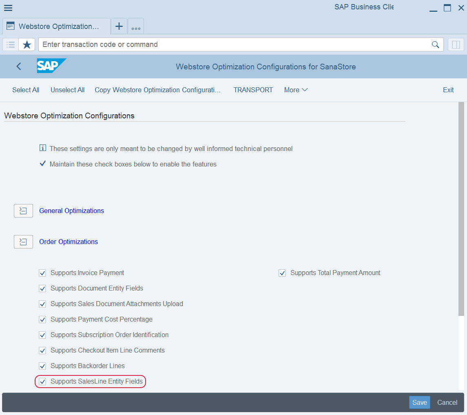Toggle the side panel layout icon
The width and height of the screenshot is (467, 415).
click(x=456, y=44)
